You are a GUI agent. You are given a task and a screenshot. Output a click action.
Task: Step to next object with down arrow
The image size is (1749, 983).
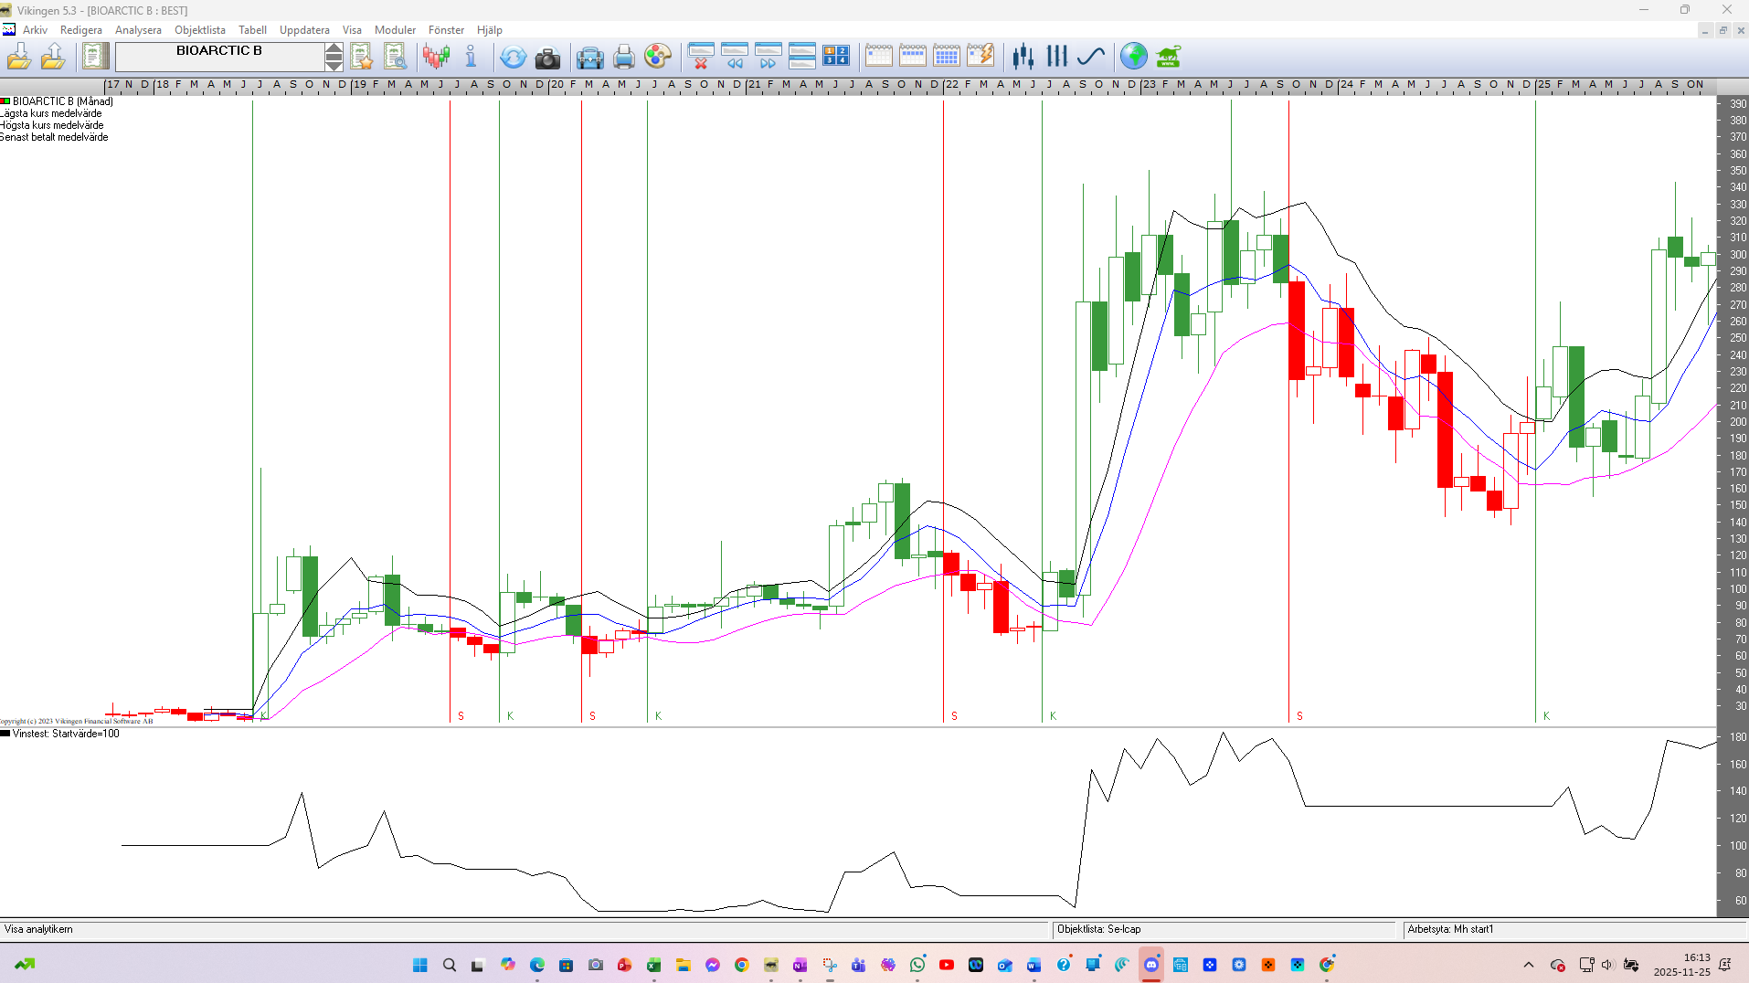[x=334, y=64]
